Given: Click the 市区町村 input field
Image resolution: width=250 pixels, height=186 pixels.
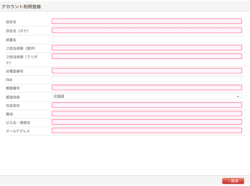Looking at the screenshot, I should point(147,105).
